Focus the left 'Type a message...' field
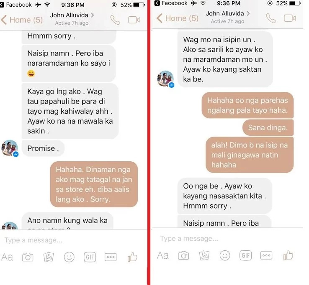 pyautogui.click(x=73, y=240)
